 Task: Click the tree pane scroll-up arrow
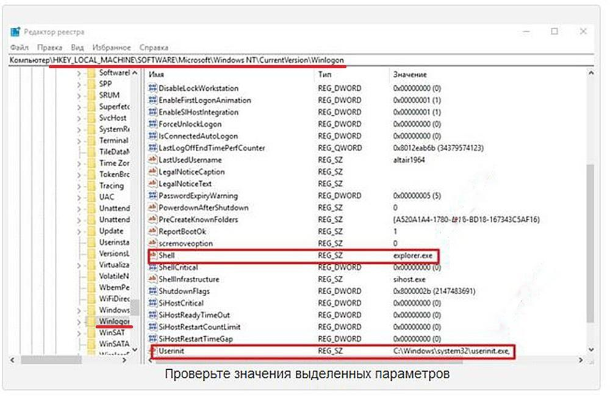pyautogui.click(x=135, y=72)
